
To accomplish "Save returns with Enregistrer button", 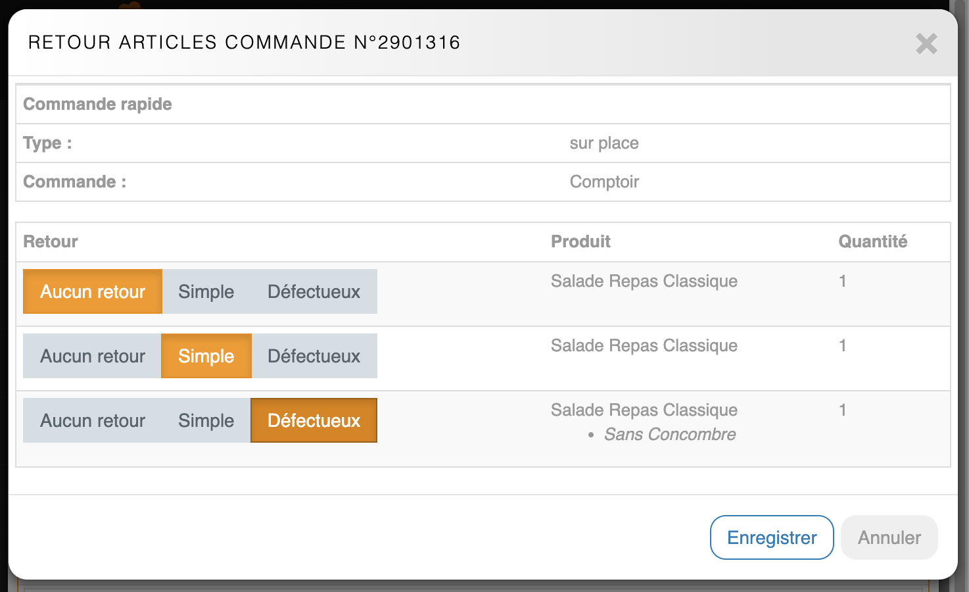I will (771, 537).
